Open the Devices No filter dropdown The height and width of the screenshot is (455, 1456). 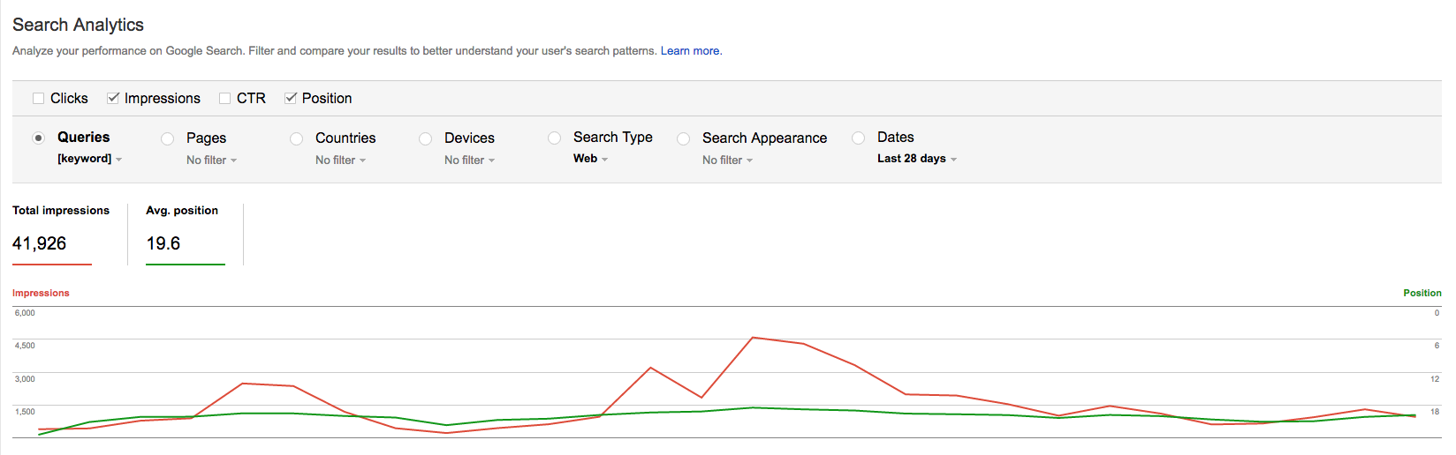pyautogui.click(x=469, y=160)
